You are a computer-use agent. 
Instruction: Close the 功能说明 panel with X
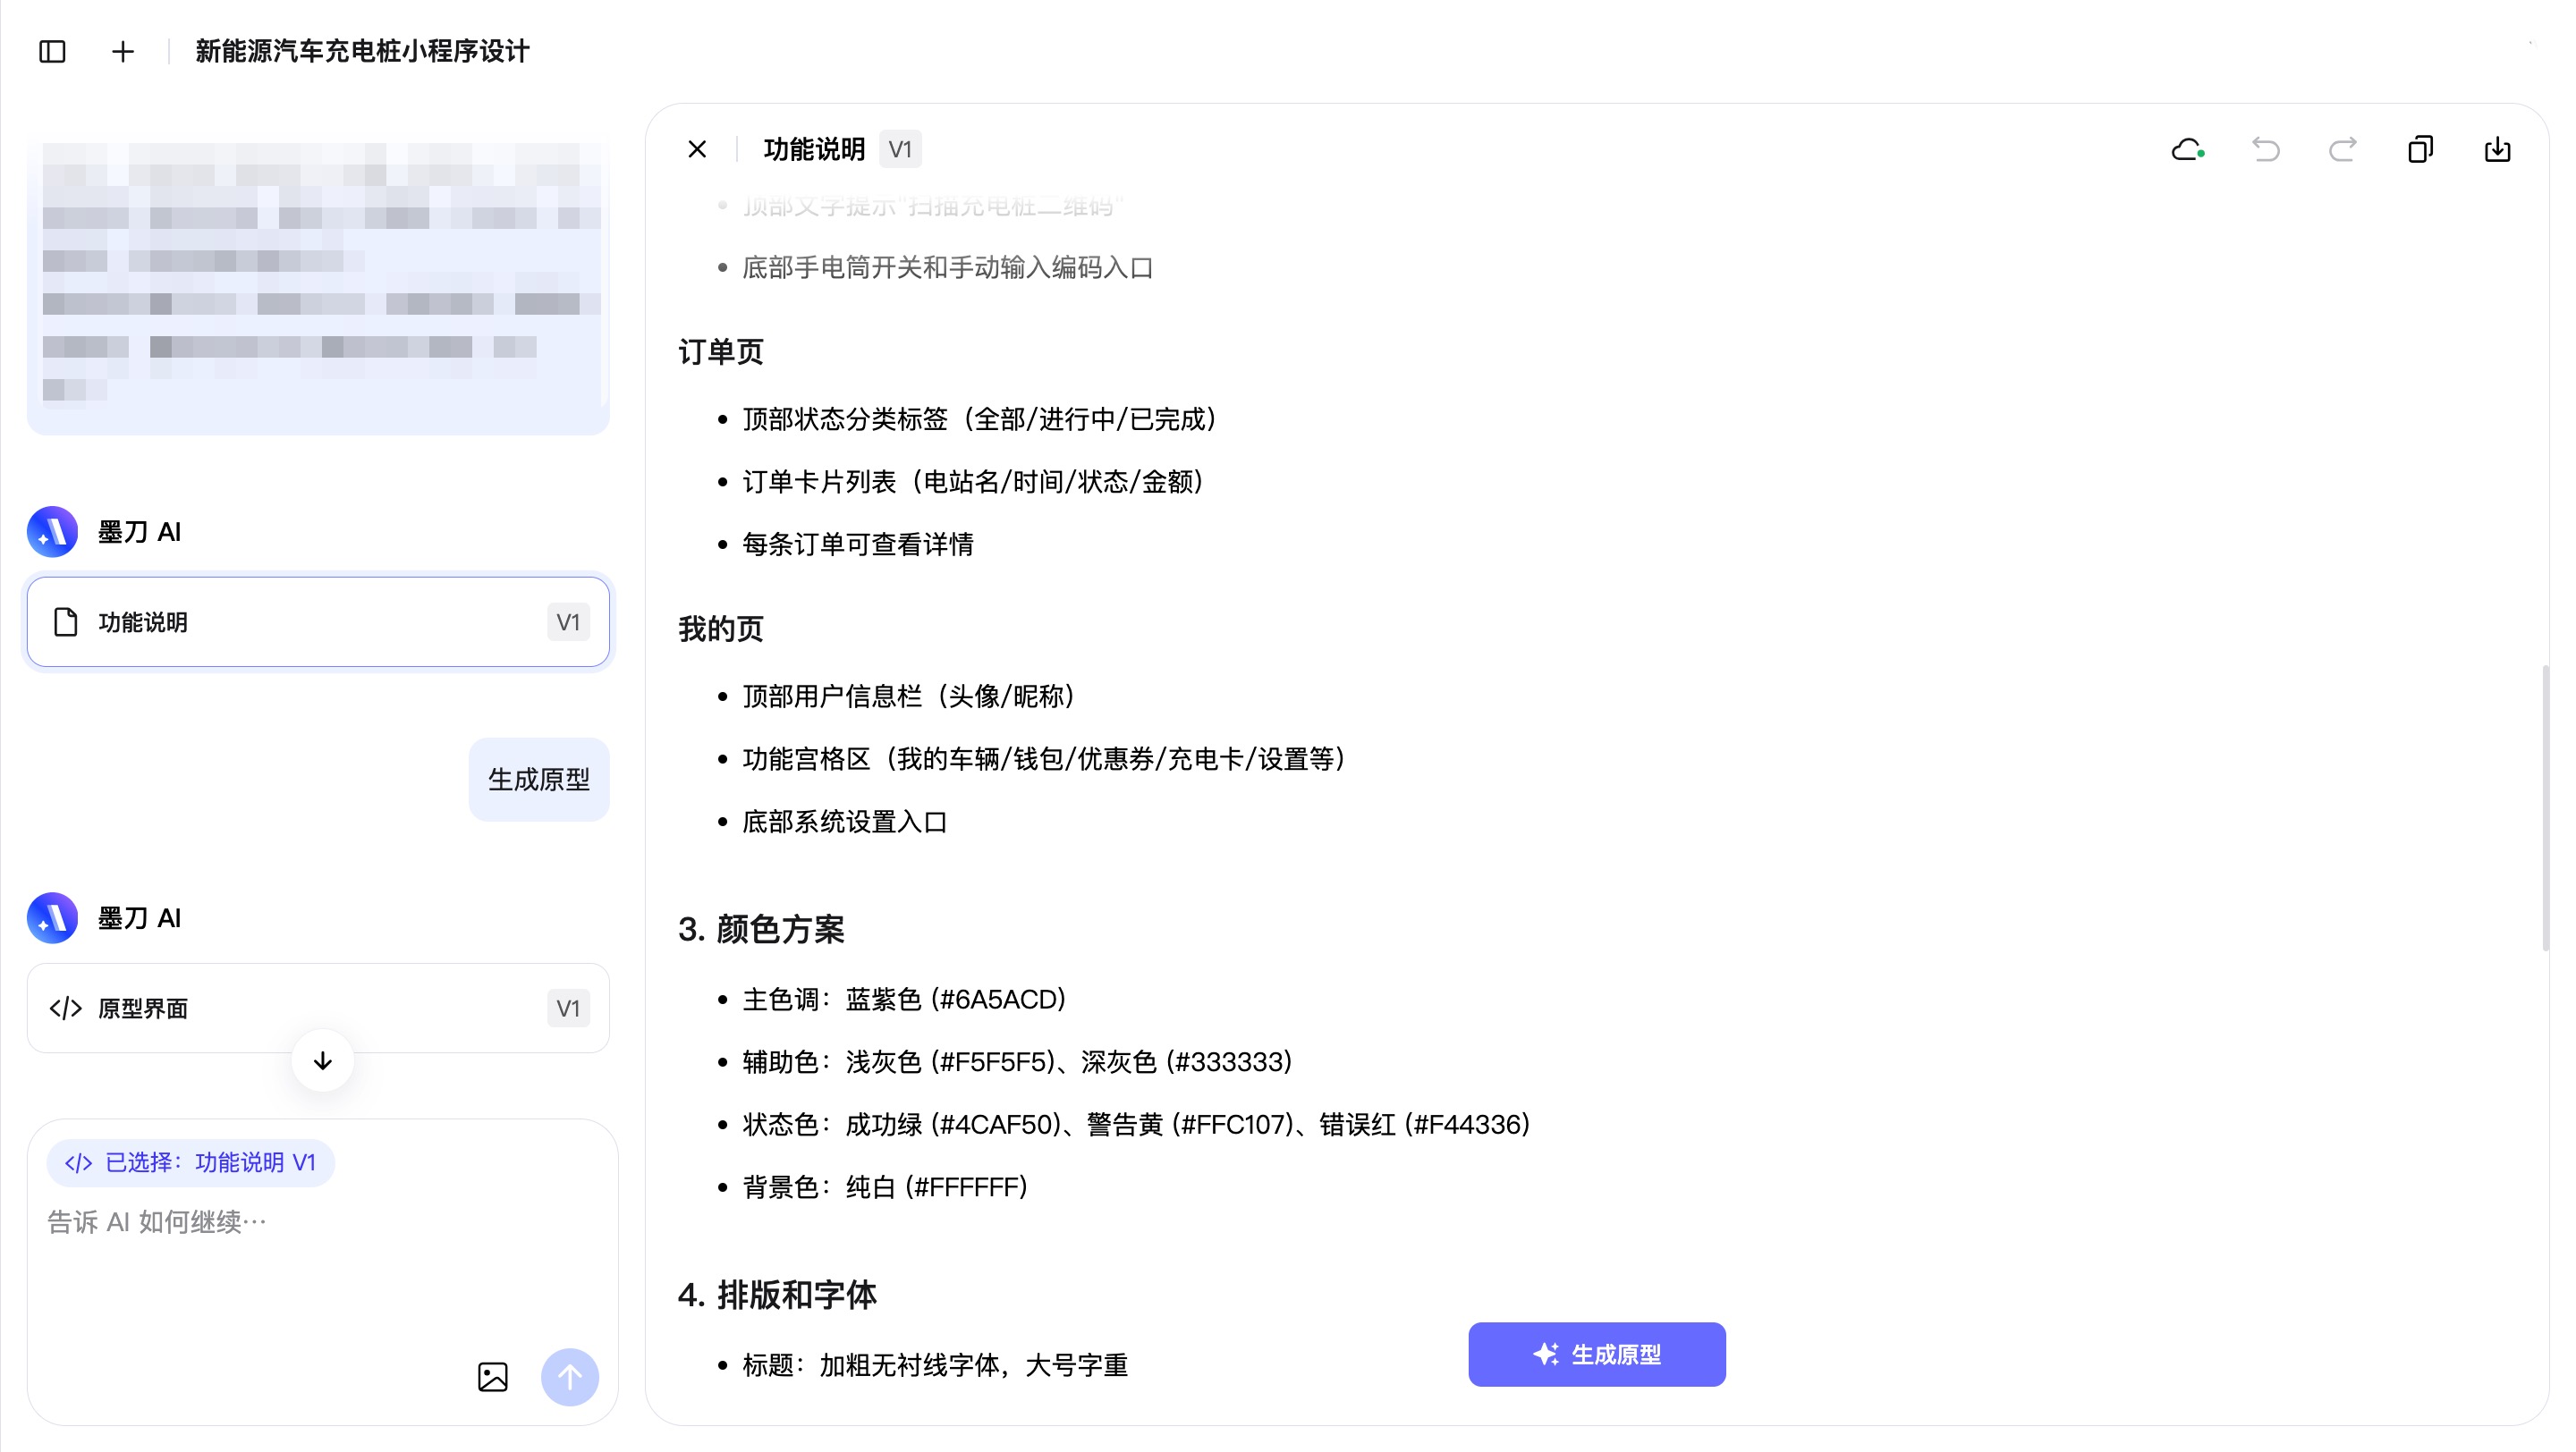(697, 150)
